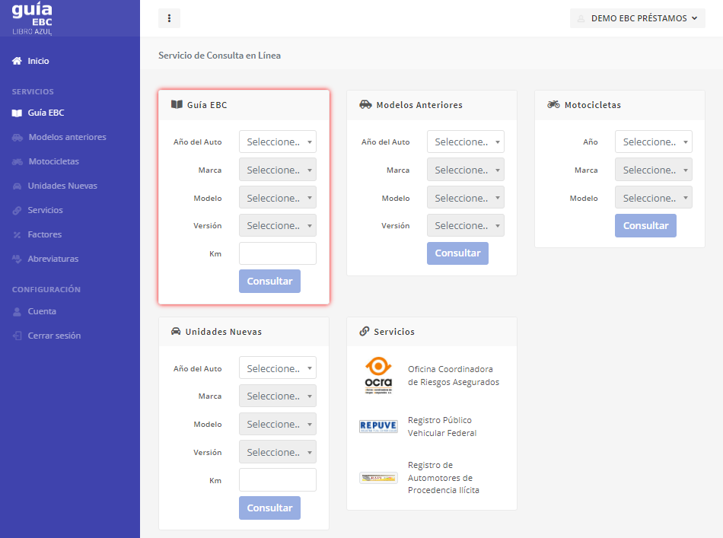The height and width of the screenshot is (538, 723).
Task: Go to Modelos anteriores in sidebar
Action: [67, 137]
